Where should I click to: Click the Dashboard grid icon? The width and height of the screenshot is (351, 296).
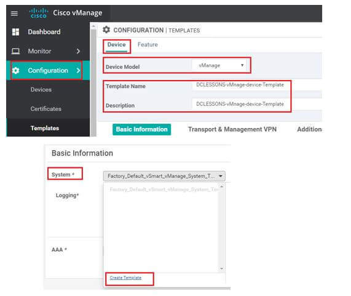coord(15,32)
